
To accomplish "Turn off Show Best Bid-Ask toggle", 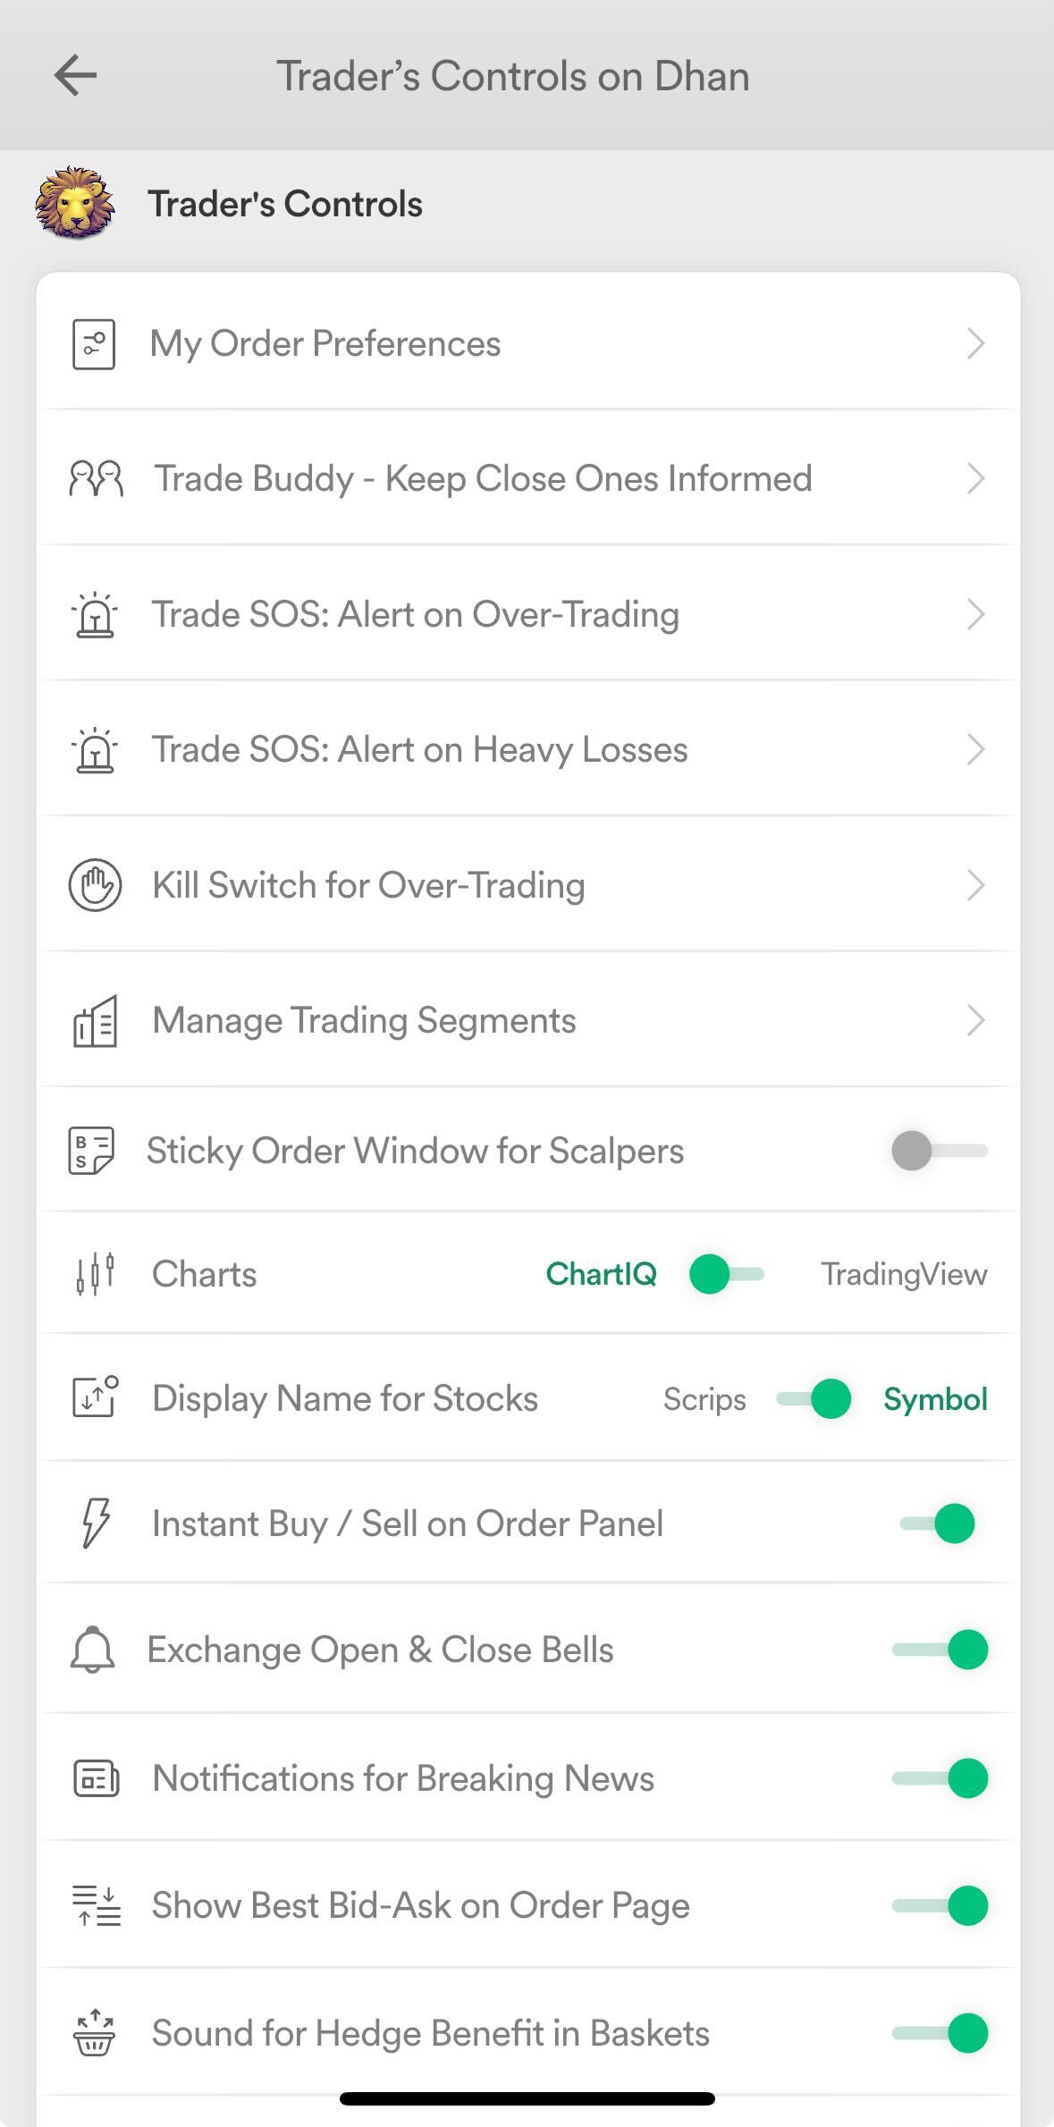I will coord(940,1905).
